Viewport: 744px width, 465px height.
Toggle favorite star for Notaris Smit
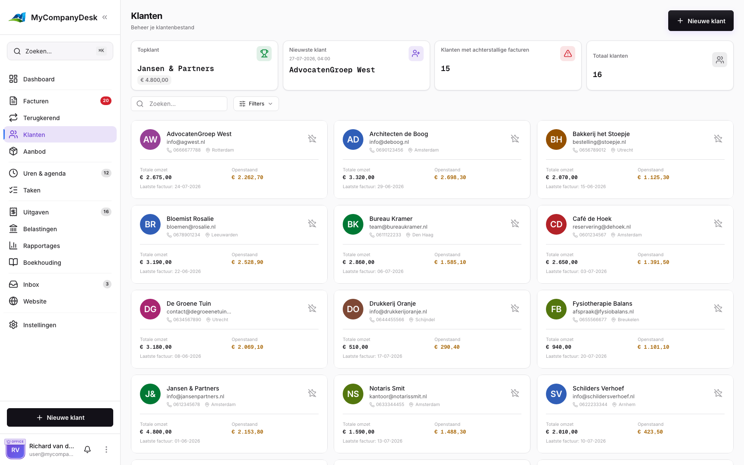tap(515, 393)
